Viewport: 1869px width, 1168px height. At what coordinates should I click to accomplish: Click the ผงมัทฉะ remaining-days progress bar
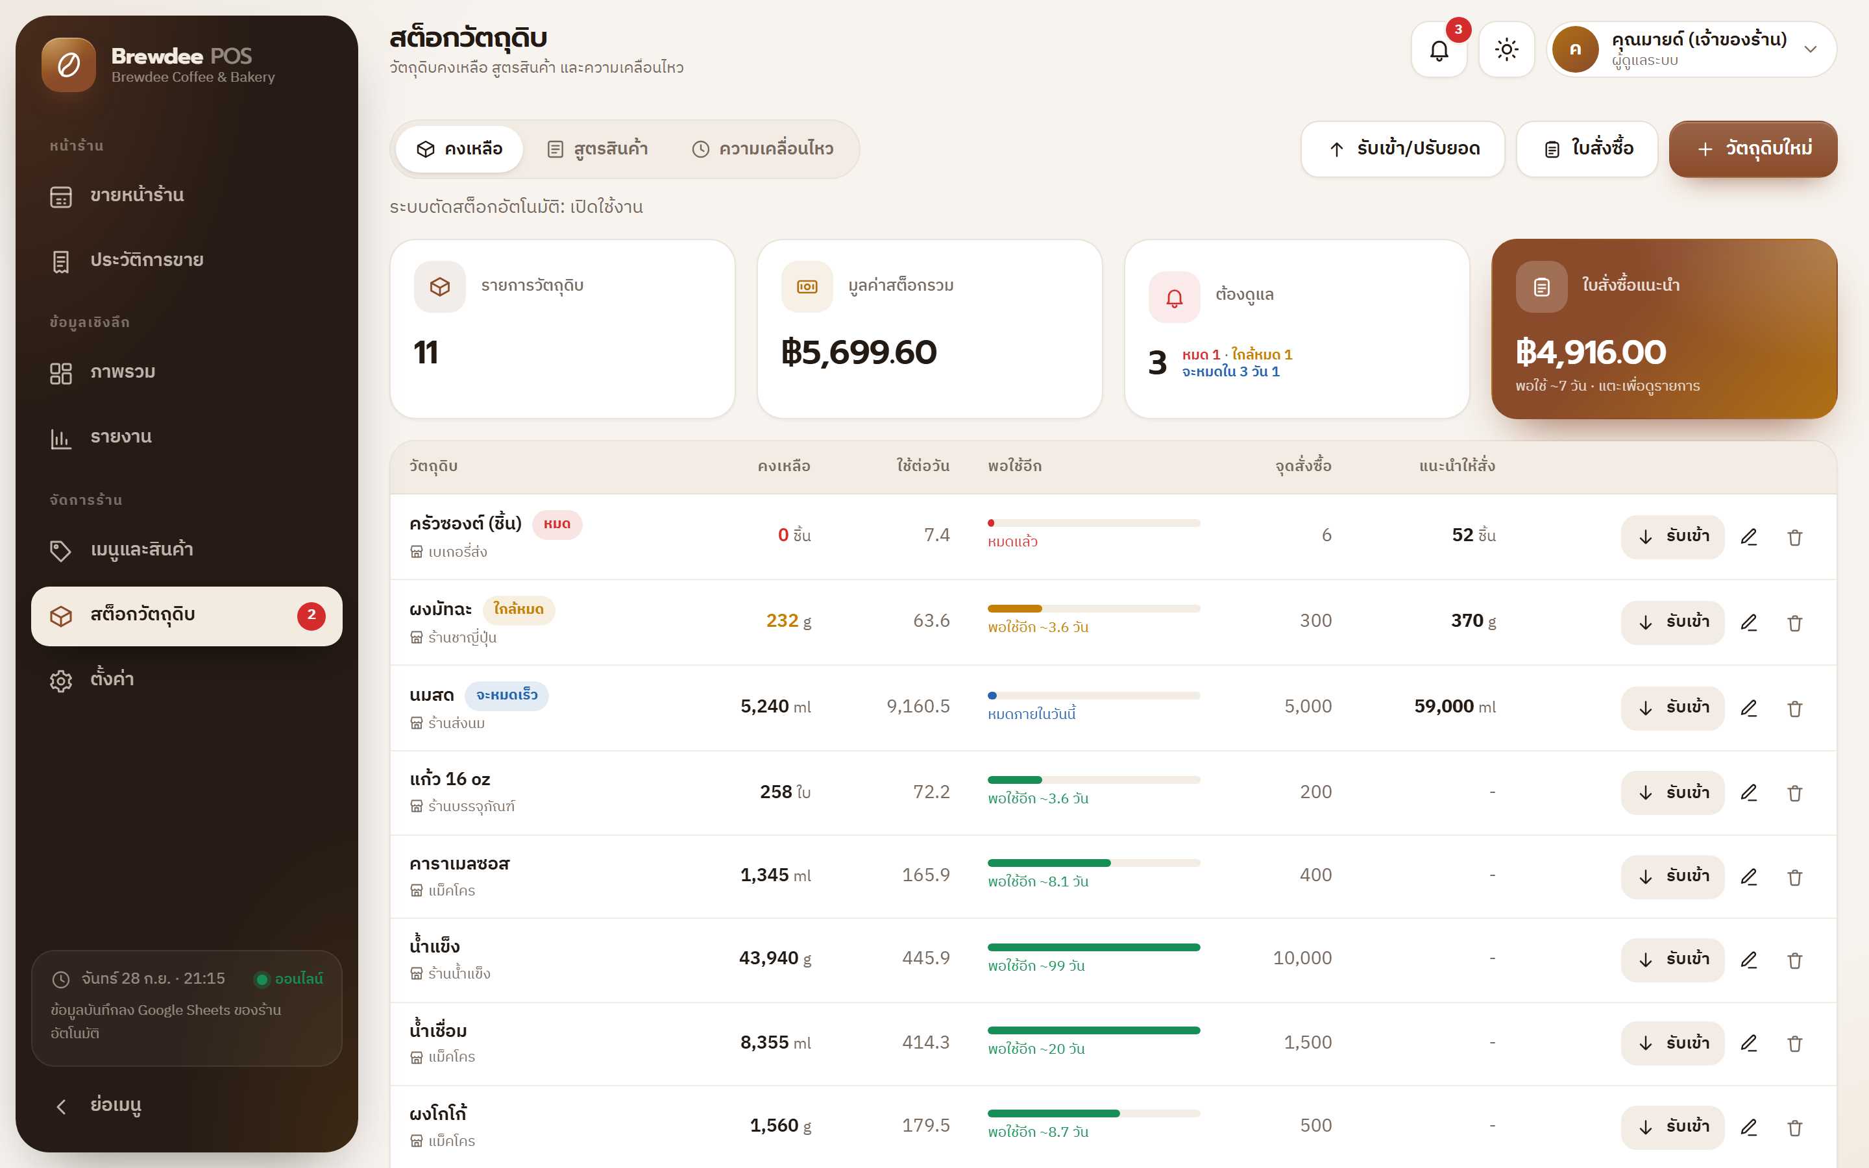pos(1093,609)
